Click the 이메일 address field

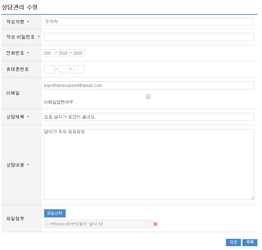pyautogui.click(x=149, y=86)
